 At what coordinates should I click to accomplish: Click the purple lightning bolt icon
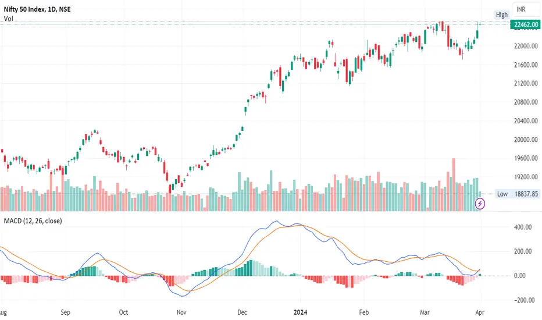pyautogui.click(x=480, y=204)
